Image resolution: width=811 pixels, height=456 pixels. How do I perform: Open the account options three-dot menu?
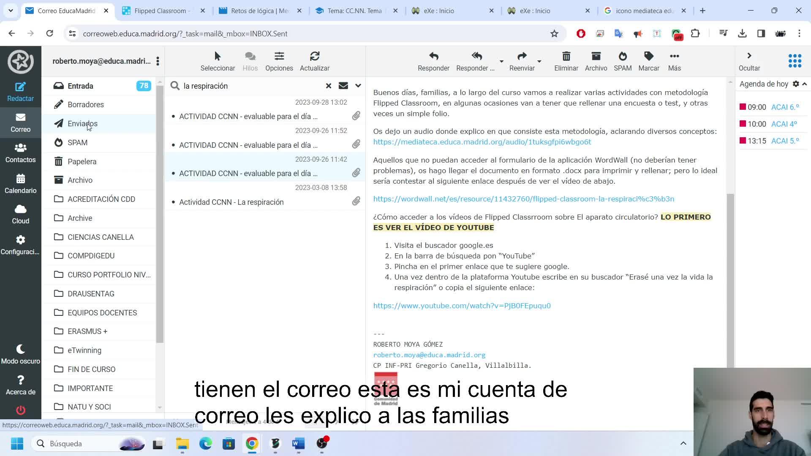pos(158,61)
